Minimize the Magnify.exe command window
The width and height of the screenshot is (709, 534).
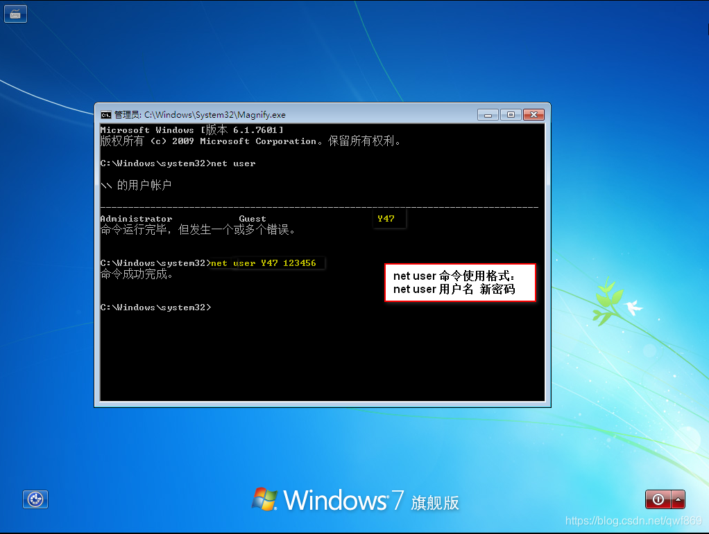(x=488, y=115)
